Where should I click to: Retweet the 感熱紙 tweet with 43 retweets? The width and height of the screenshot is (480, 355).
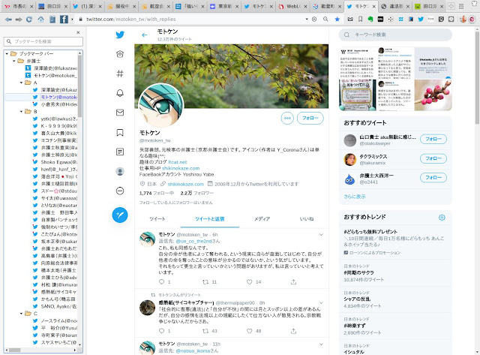(205, 331)
